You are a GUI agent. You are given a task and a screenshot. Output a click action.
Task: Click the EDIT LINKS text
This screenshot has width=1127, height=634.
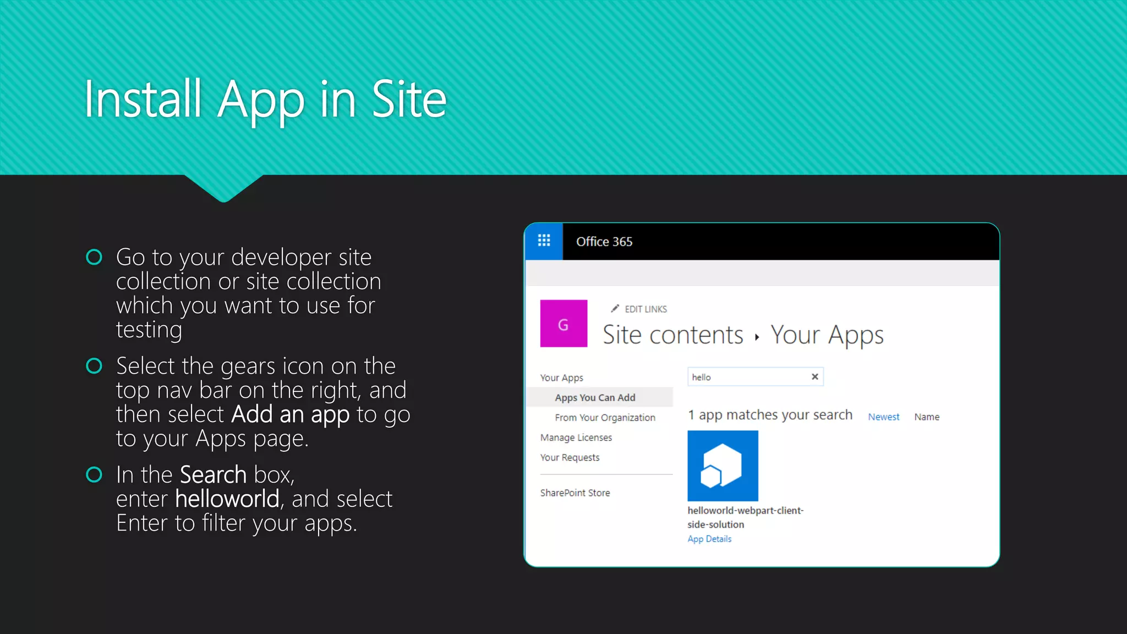[x=645, y=309]
